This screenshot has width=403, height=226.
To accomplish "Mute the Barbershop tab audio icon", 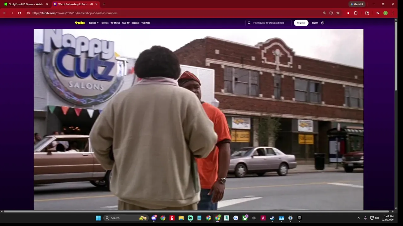I will (x=91, y=4).
